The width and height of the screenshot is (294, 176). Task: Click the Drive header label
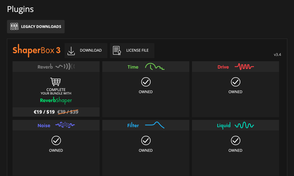(x=223, y=67)
